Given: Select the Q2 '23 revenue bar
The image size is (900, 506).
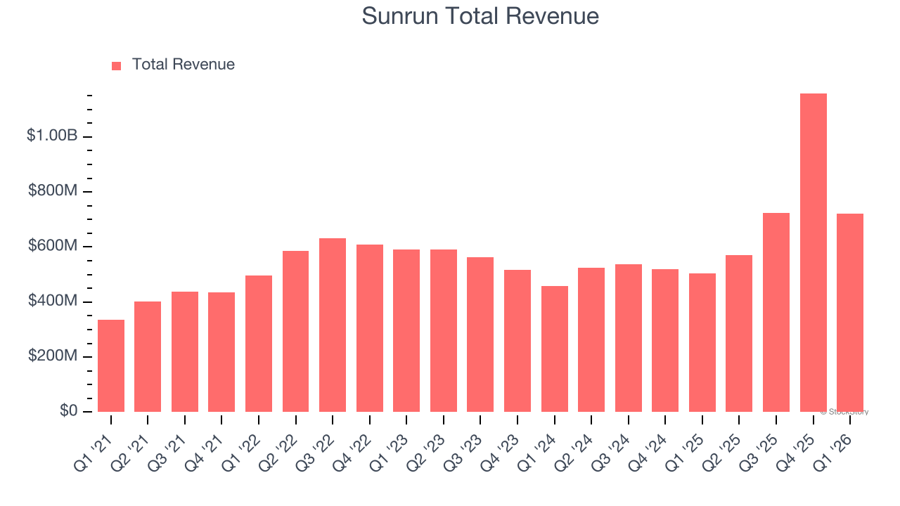Looking at the screenshot, I should click(x=444, y=330).
